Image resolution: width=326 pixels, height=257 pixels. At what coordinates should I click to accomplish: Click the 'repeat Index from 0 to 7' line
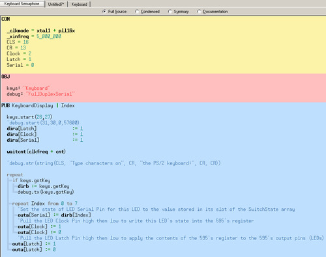pos(45,204)
